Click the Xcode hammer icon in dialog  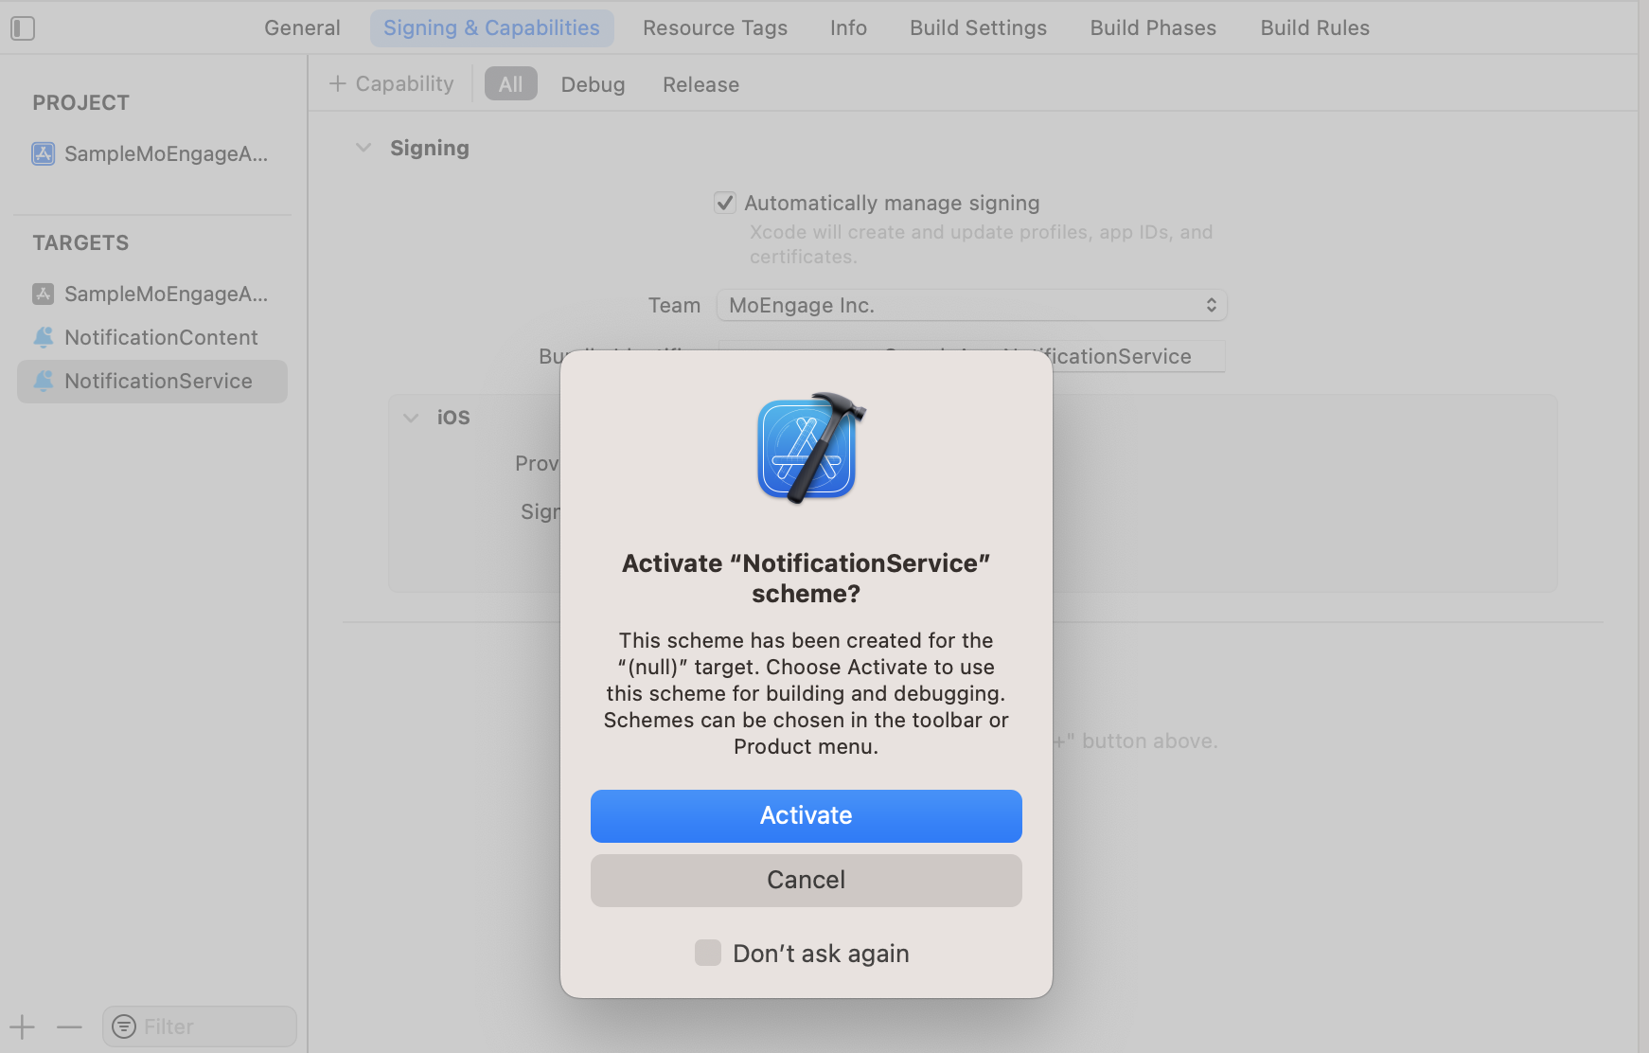[811, 448]
